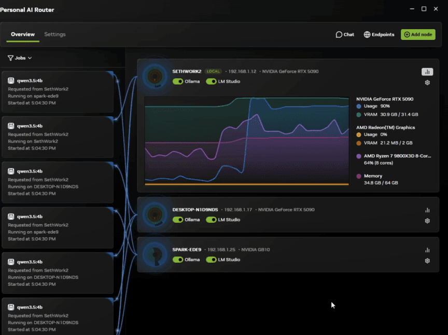This screenshot has width=448, height=335.
Task: Toggle Ollama on SPARK-EDE9 node
Action: [178, 260]
